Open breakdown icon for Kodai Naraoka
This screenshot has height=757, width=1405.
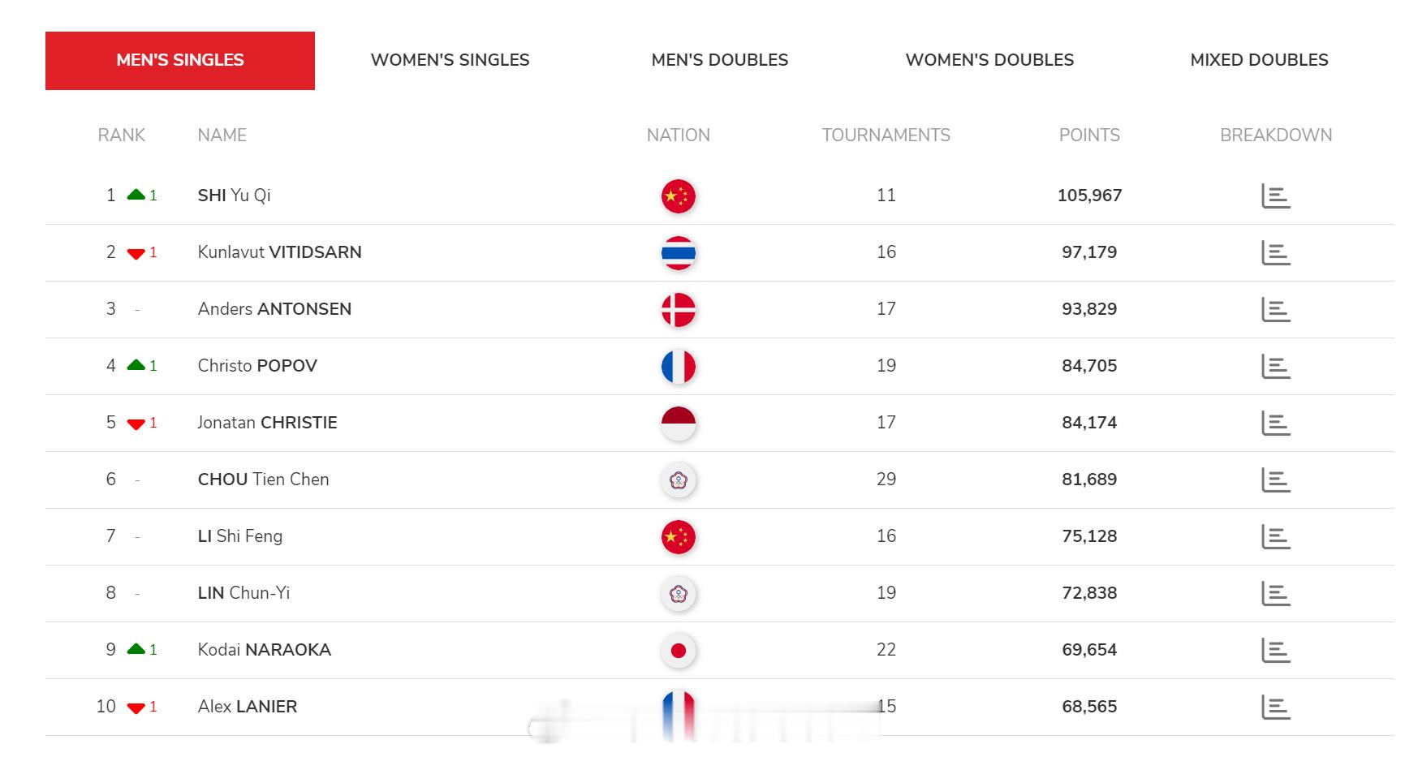click(x=1275, y=651)
